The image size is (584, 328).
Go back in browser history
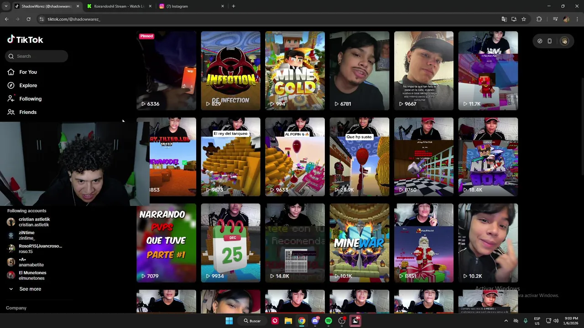(6, 19)
